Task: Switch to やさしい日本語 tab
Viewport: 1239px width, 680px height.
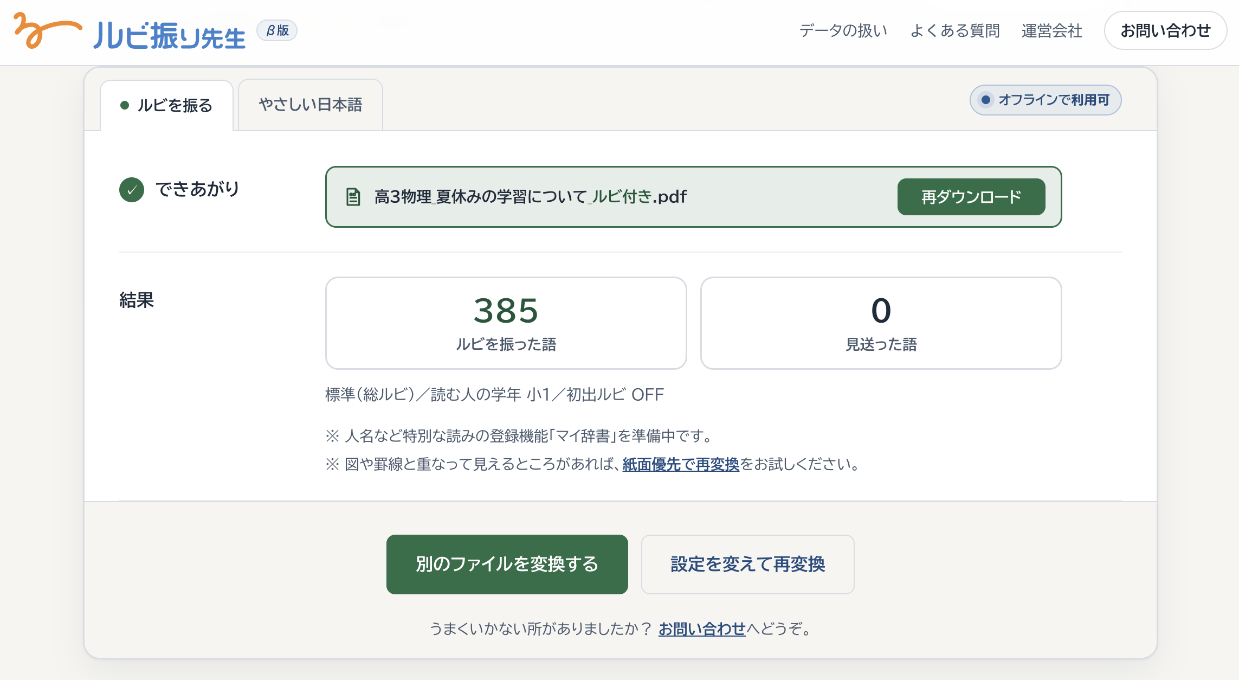Action: pyautogui.click(x=311, y=105)
